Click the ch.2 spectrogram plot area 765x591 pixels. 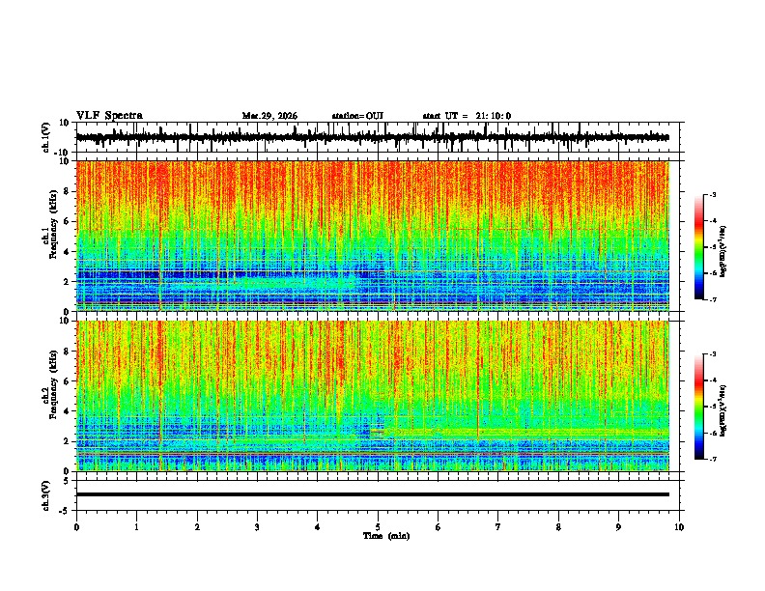tap(373, 396)
